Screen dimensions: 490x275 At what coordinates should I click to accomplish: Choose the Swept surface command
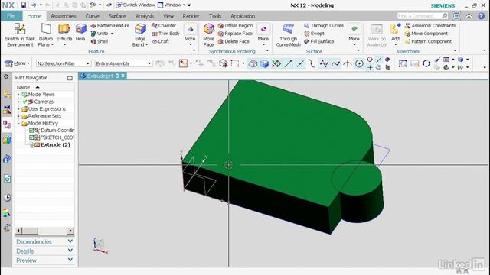pyautogui.click(x=314, y=34)
